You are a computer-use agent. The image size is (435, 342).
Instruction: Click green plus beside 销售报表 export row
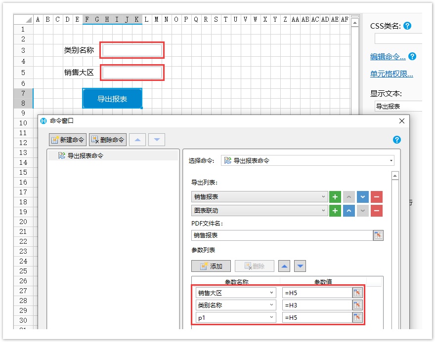click(335, 197)
